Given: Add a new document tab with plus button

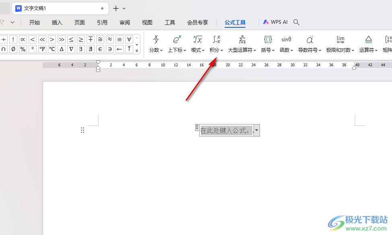Looking at the screenshot, I should [116, 8].
